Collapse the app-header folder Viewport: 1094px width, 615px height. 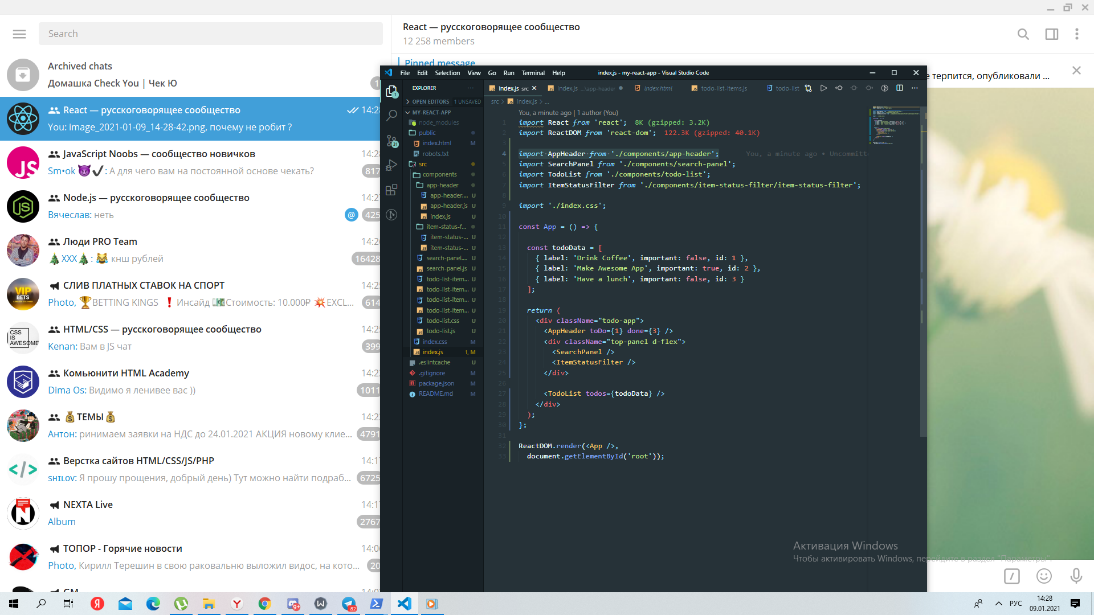click(x=442, y=185)
